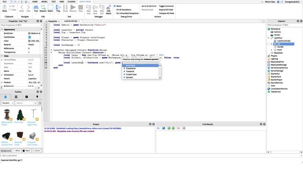Click What's New at top right
This screenshot has height=170, width=303.
pyautogui.click(x=270, y=2)
